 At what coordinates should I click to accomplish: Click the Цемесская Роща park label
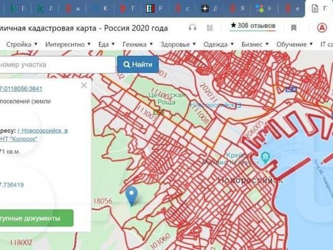coord(166,98)
